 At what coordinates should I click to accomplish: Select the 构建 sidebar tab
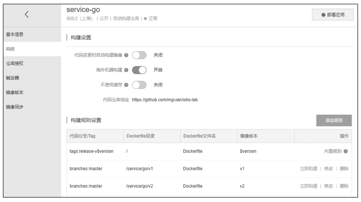[x=10, y=49]
